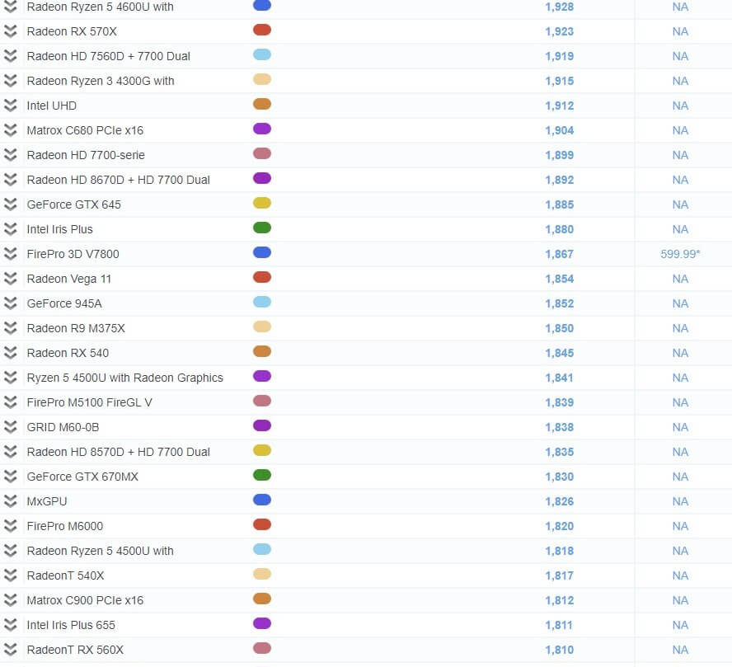Click the blue swatch for FirePro 3D V7800

(262, 252)
